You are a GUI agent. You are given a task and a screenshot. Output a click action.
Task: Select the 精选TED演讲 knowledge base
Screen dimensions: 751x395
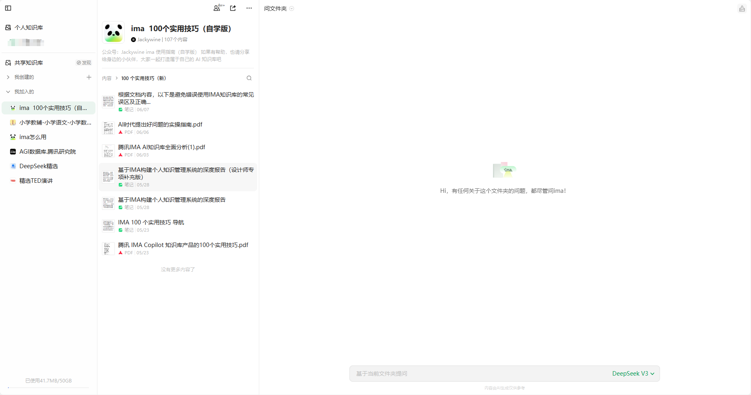[x=36, y=181]
